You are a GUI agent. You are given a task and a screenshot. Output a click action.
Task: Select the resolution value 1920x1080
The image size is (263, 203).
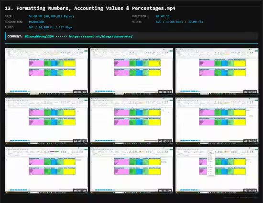(36, 22)
